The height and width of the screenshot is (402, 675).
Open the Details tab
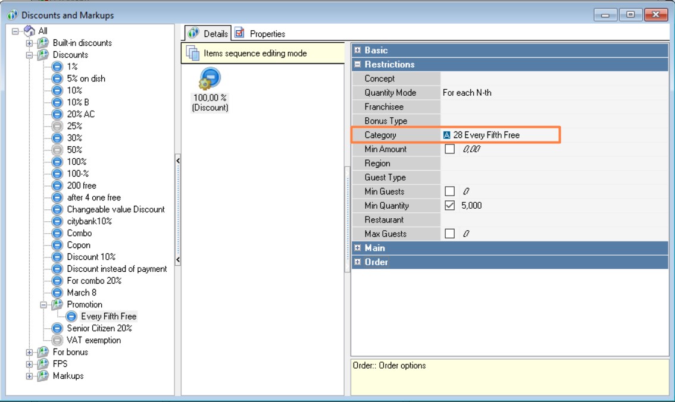tap(208, 34)
